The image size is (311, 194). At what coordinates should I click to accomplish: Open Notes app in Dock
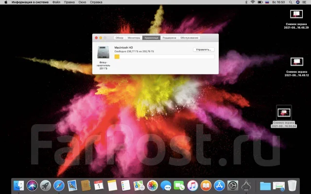click(x=112, y=186)
